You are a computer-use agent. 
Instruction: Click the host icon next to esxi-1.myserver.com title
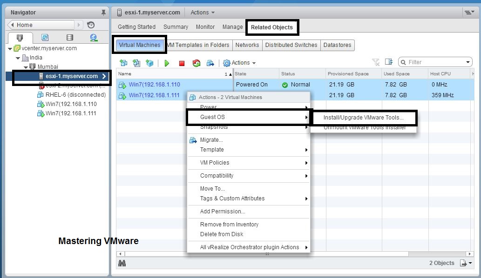click(119, 13)
